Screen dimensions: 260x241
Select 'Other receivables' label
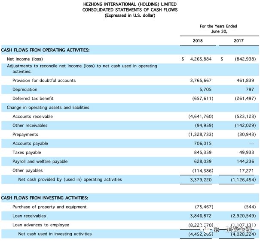tap(30, 126)
